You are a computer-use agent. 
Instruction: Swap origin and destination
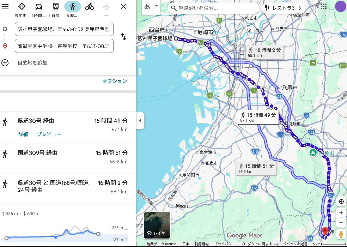click(123, 37)
